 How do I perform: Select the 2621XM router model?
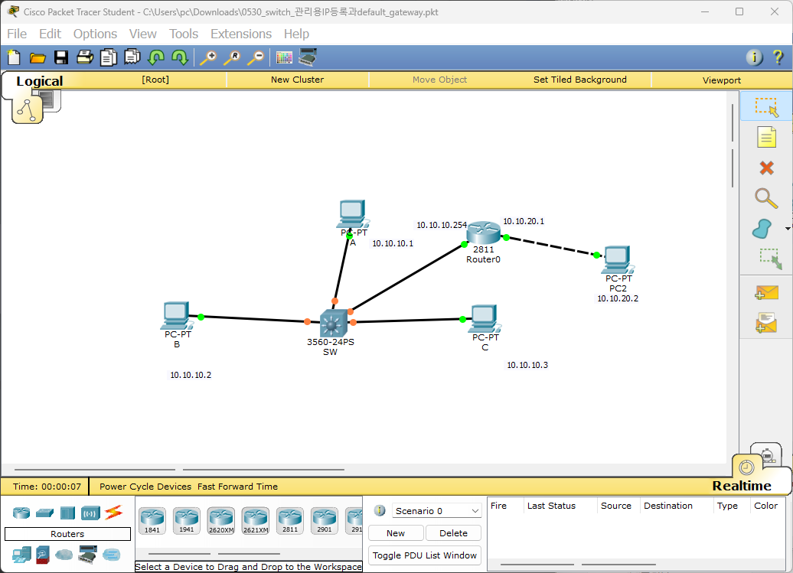pyautogui.click(x=256, y=521)
